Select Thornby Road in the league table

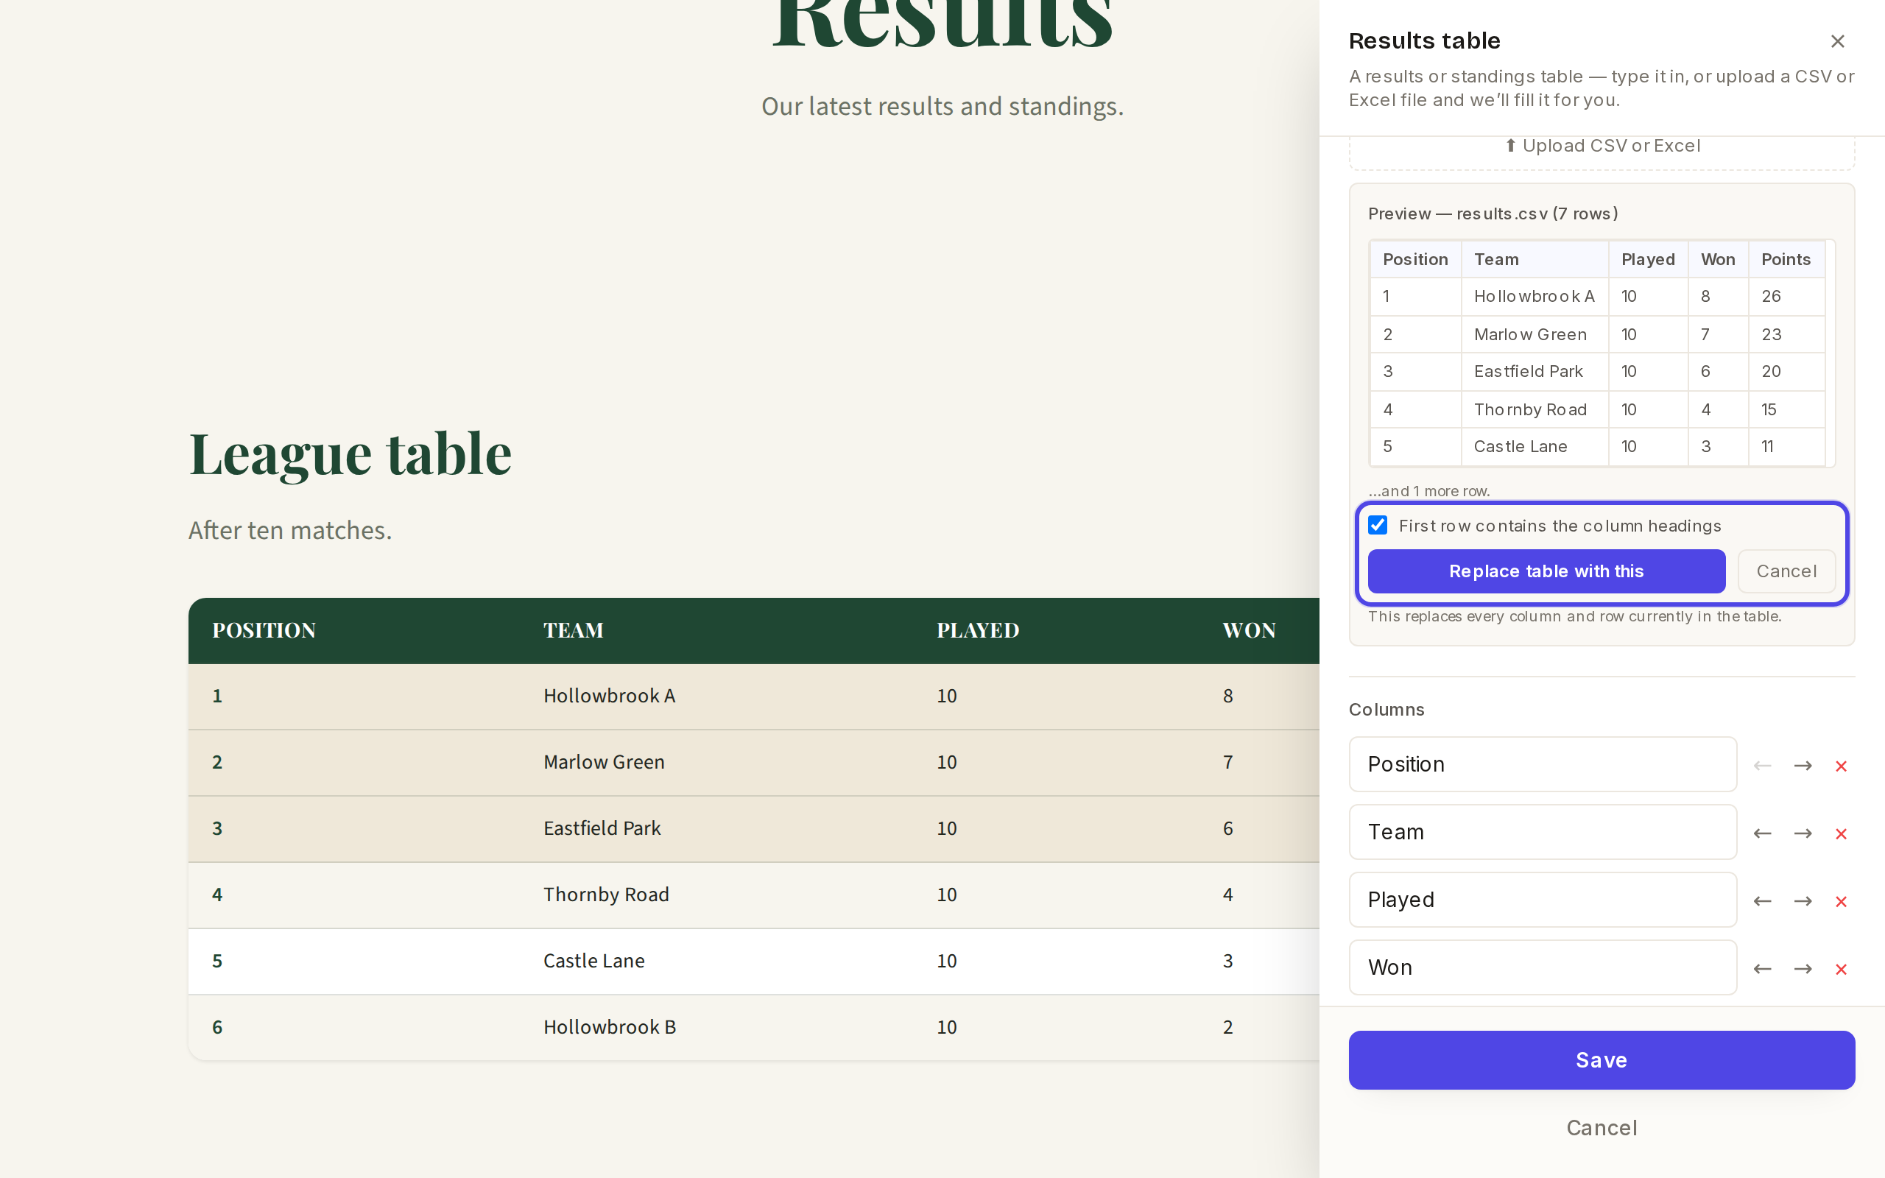click(606, 895)
